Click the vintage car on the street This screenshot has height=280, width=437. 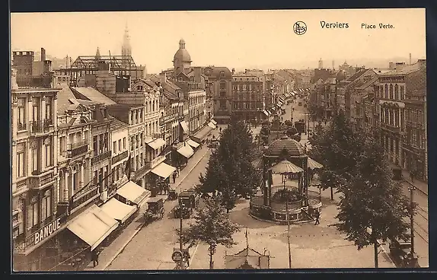click(154, 209)
